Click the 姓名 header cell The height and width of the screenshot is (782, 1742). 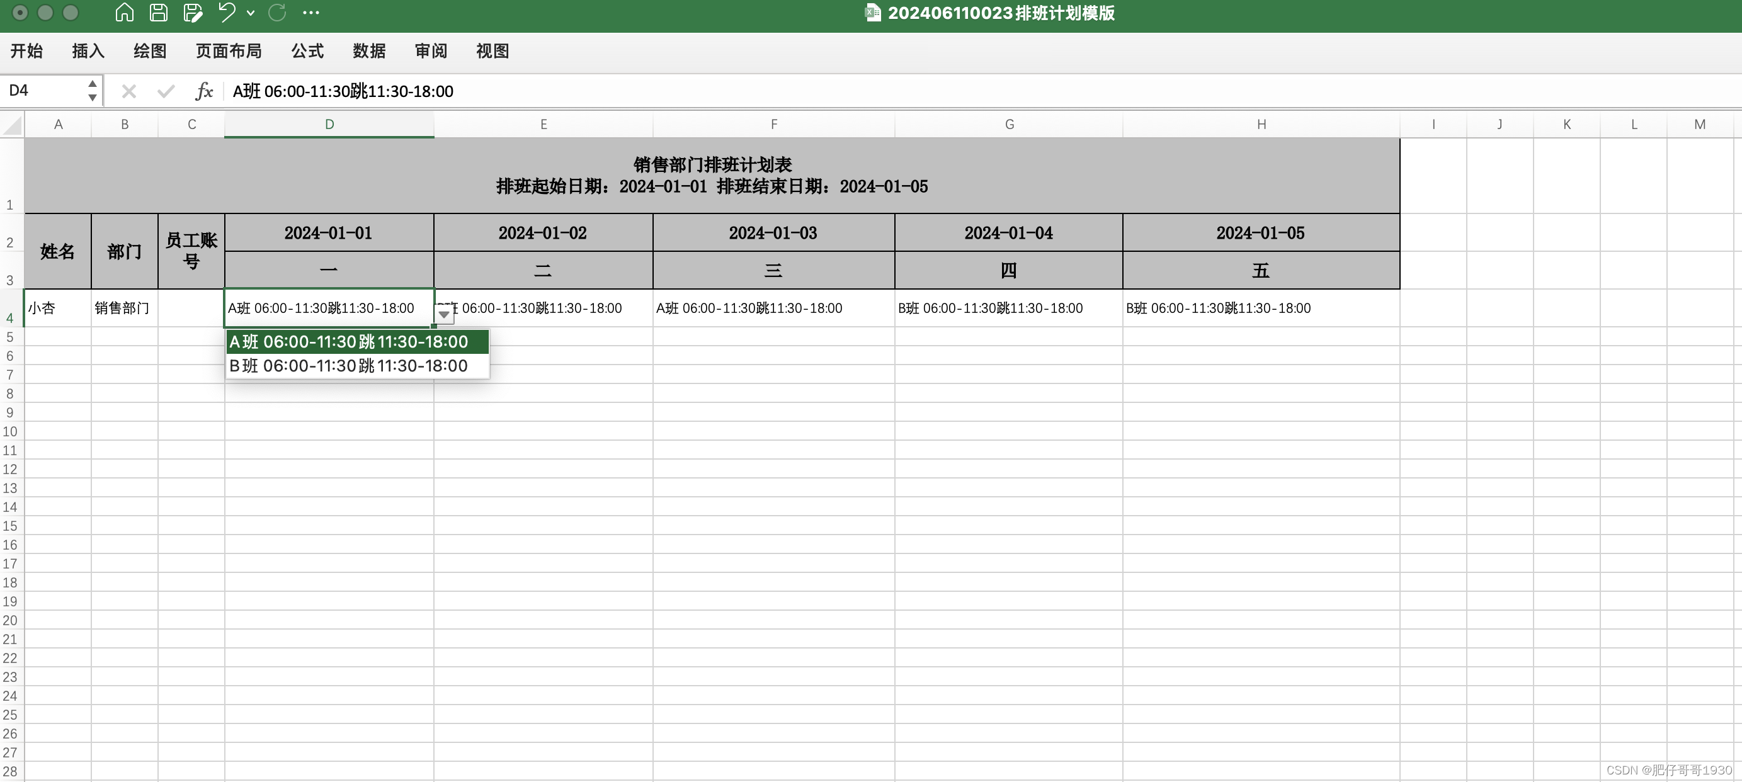[x=58, y=251]
